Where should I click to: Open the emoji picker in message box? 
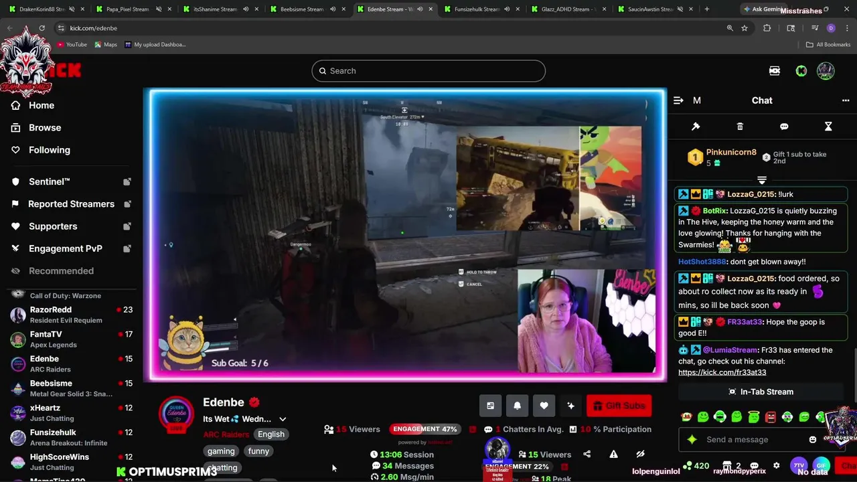point(813,440)
